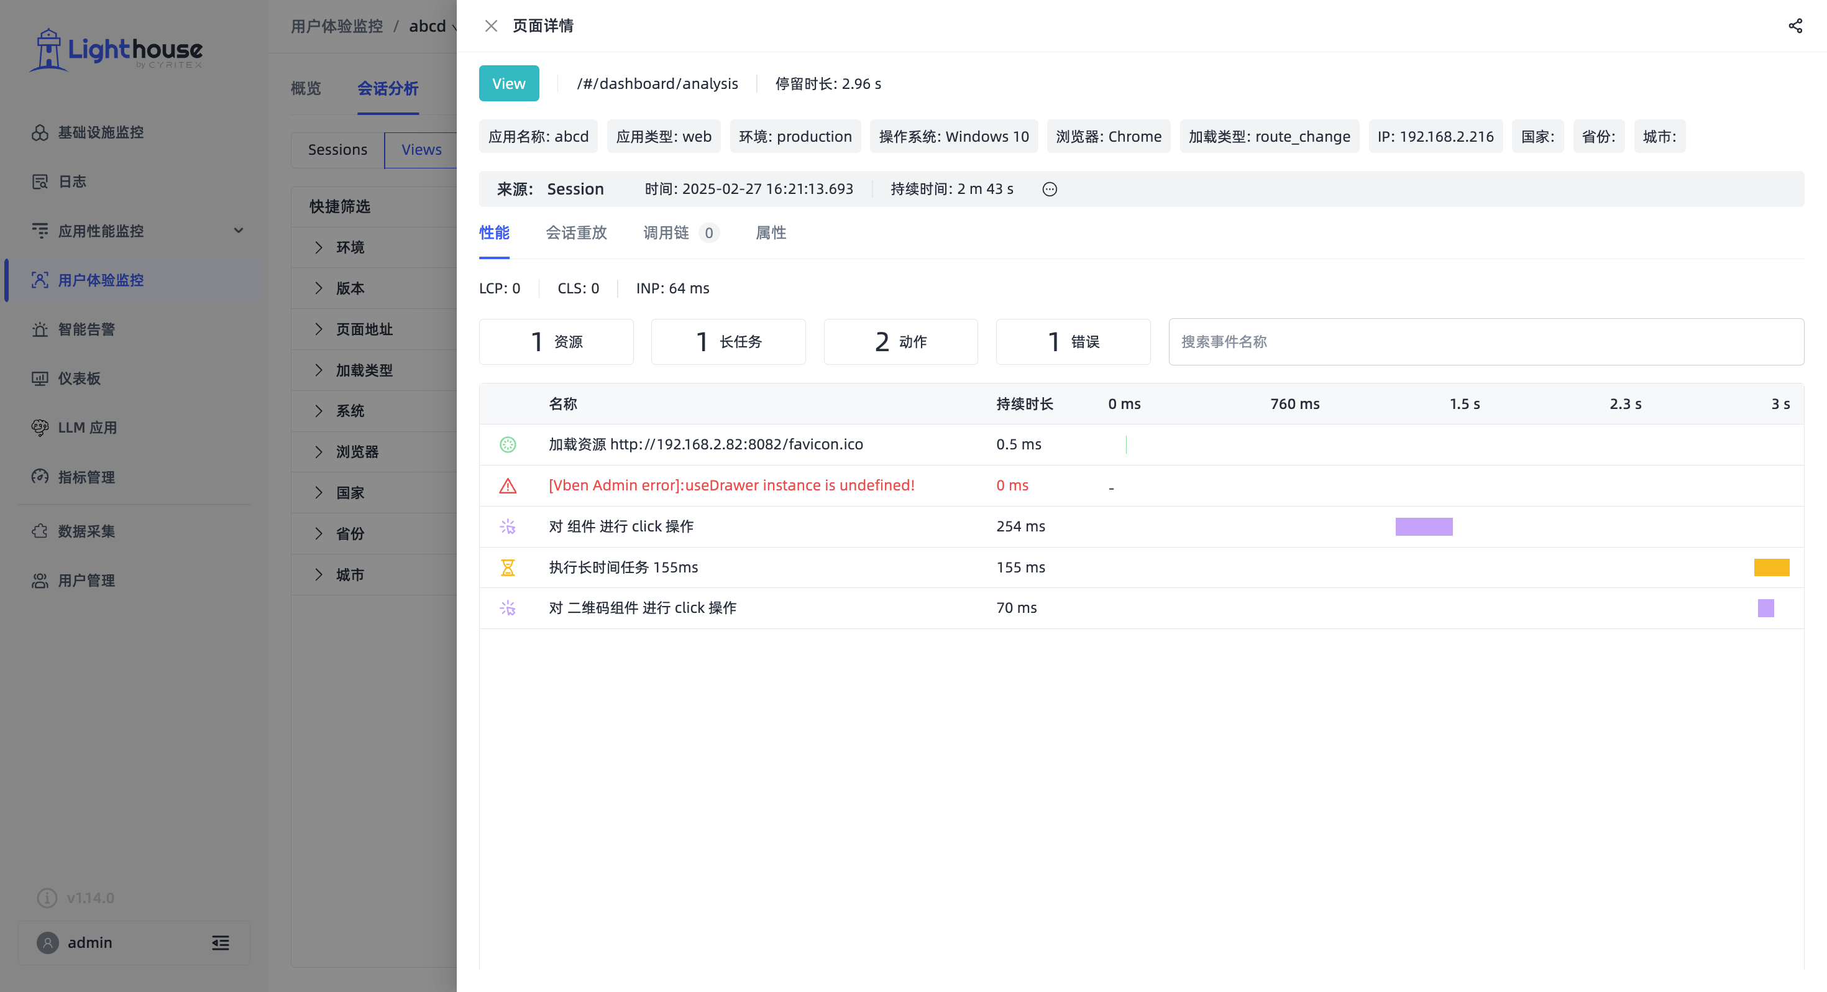Click the hourglass long task icon
Screen dimensions: 1827x992
[x=508, y=567]
